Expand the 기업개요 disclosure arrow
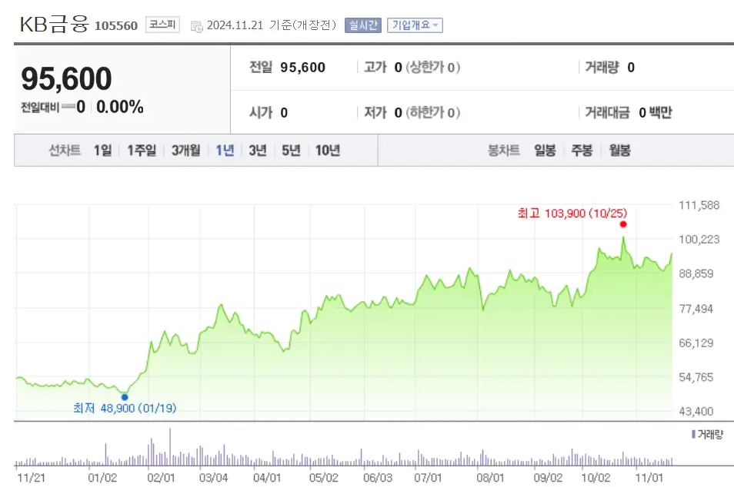This screenshot has width=734, height=487. pyautogui.click(x=434, y=25)
